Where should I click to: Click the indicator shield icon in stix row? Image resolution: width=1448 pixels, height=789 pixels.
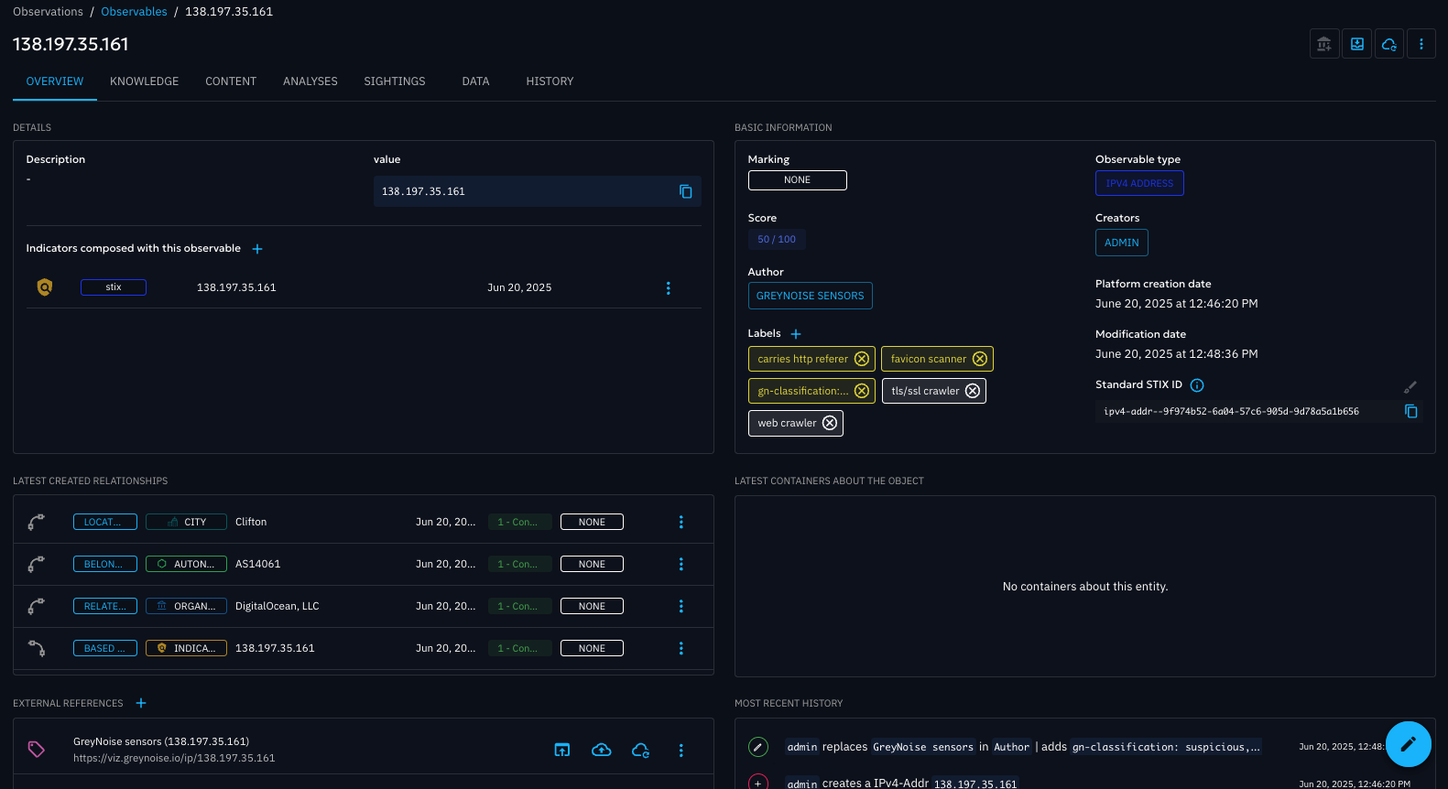coord(44,287)
